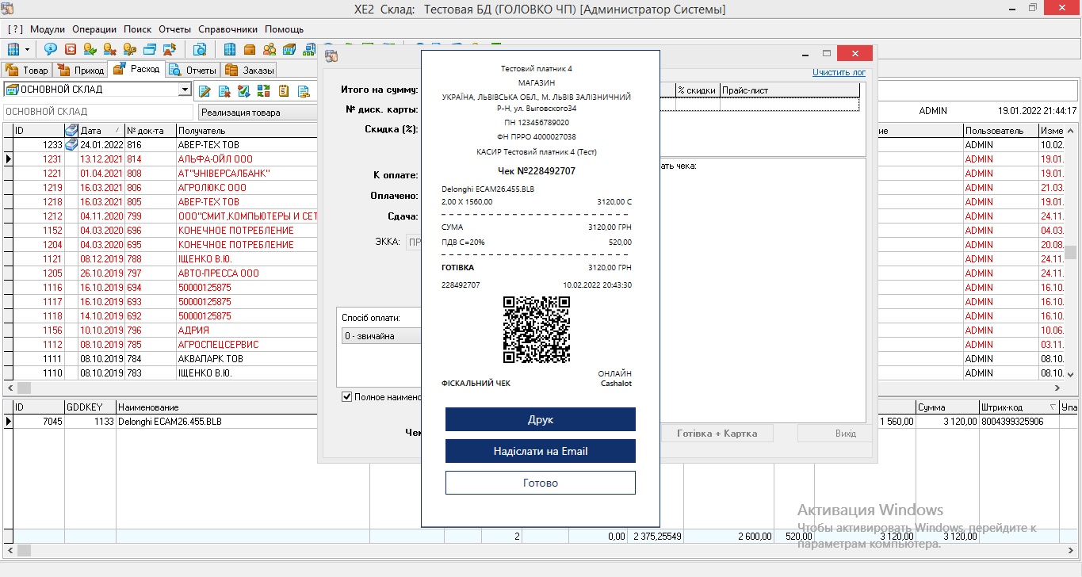Click the delete document icon below tabs
This screenshot has width=1082, height=577.
click(224, 91)
